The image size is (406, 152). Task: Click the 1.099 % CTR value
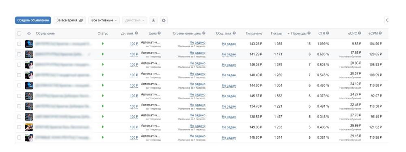323,44
